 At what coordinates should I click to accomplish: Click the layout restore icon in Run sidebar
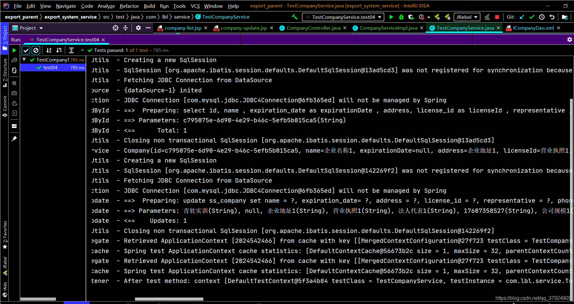pyautogui.click(x=14, y=126)
